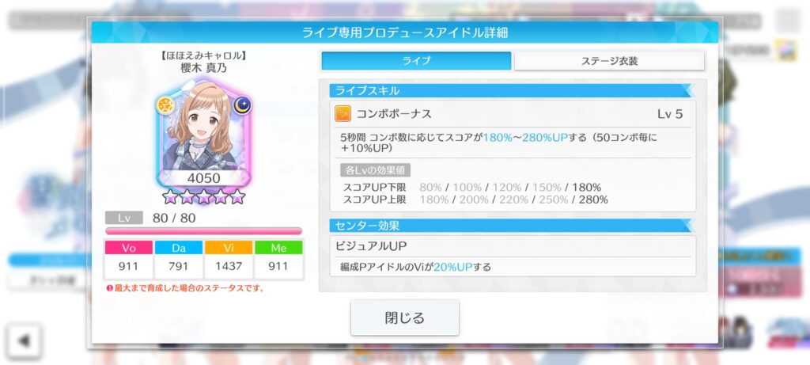810x365 pixels.
Task: Click the pink level progress bar
Action: tap(203, 231)
